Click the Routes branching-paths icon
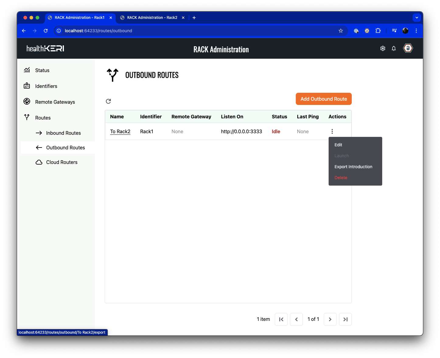440x358 pixels. tap(27, 117)
